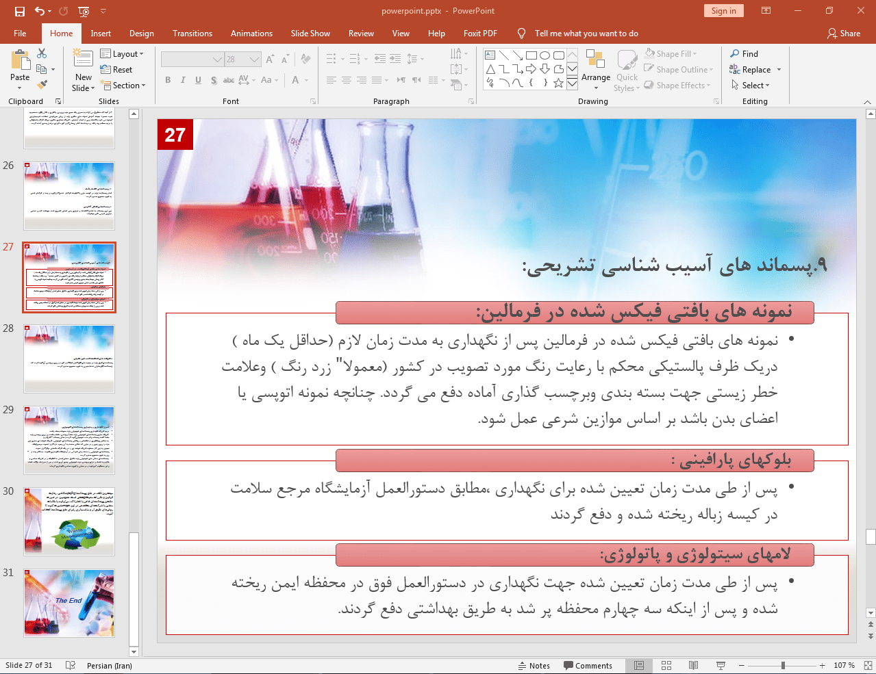Switch to the Design tab
The image size is (876, 674).
coord(142,34)
